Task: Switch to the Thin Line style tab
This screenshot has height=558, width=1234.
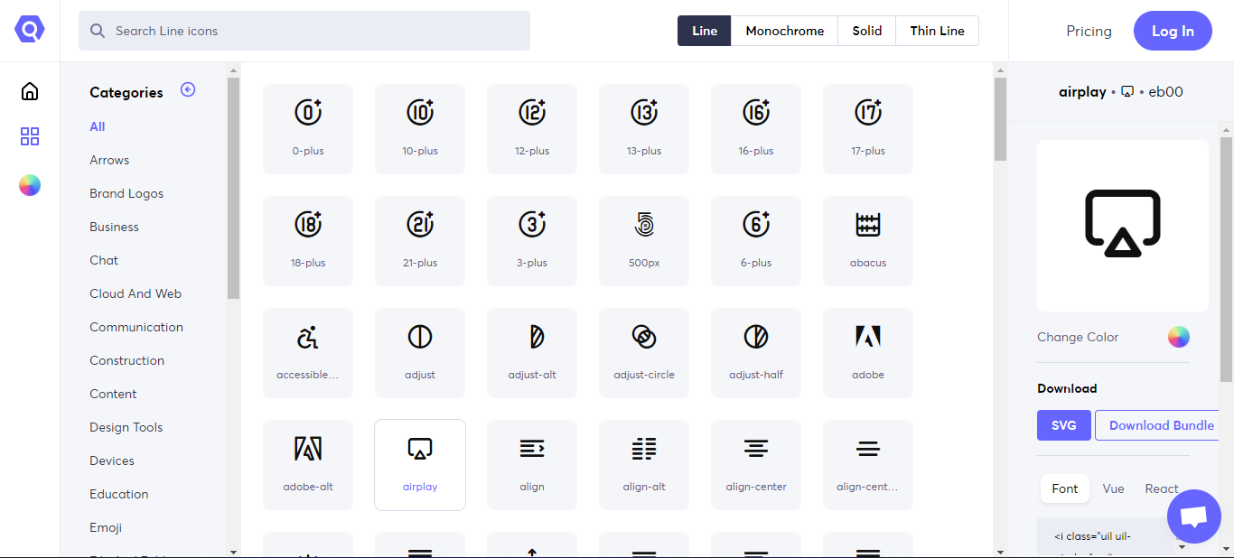Action: coord(938,31)
